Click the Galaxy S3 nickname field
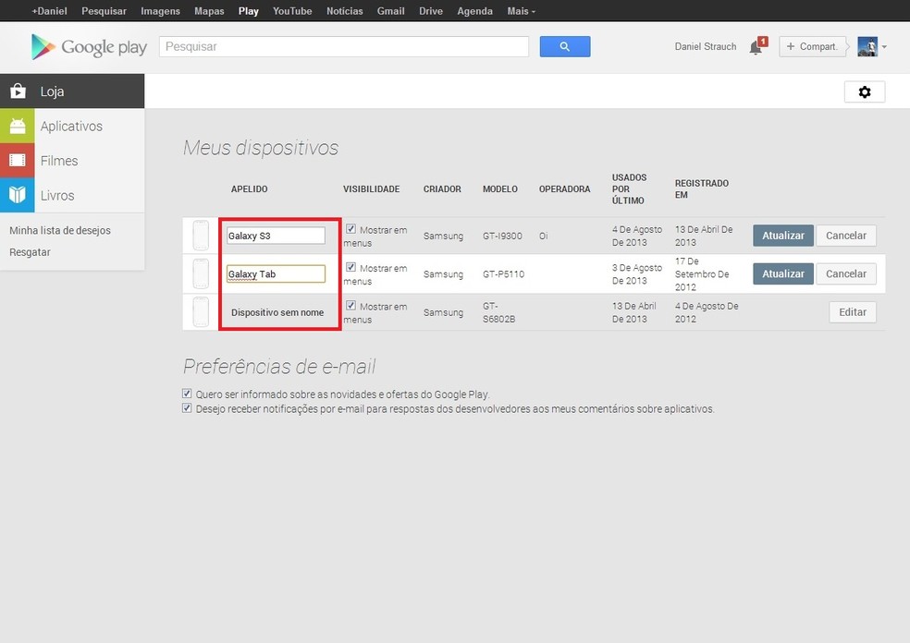The height and width of the screenshot is (643, 910). coord(276,236)
